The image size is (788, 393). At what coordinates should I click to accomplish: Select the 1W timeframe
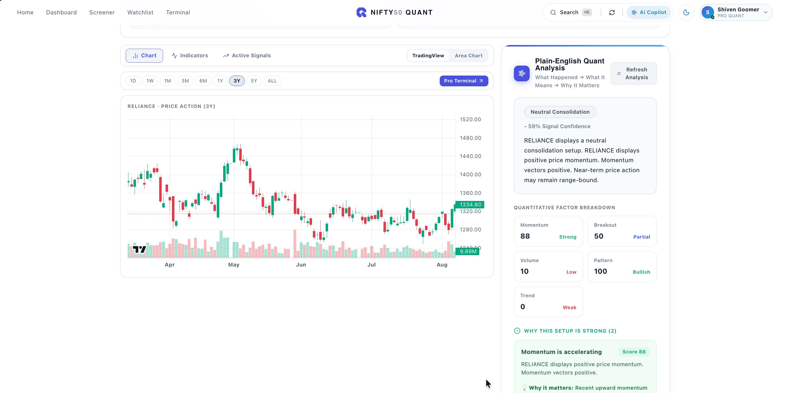(150, 81)
